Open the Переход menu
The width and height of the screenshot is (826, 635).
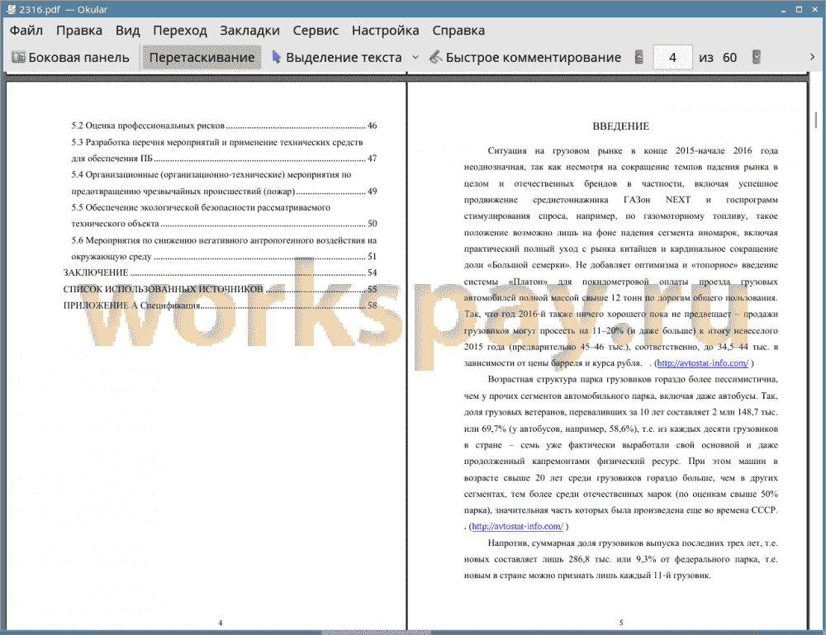tap(179, 31)
